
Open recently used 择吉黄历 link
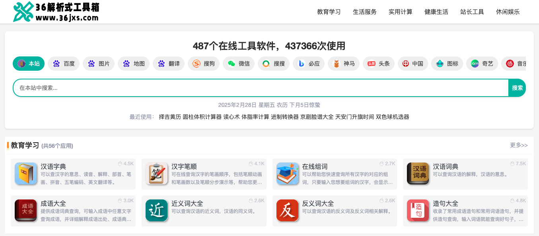click(170, 117)
